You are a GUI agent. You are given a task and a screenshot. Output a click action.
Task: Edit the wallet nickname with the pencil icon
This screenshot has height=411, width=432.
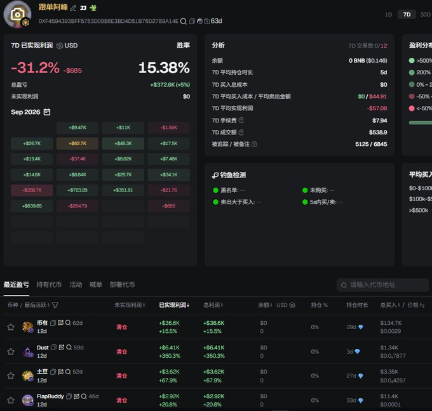73,8
